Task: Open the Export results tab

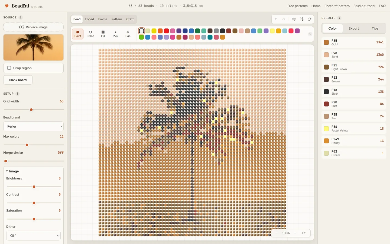Action: tap(354, 28)
